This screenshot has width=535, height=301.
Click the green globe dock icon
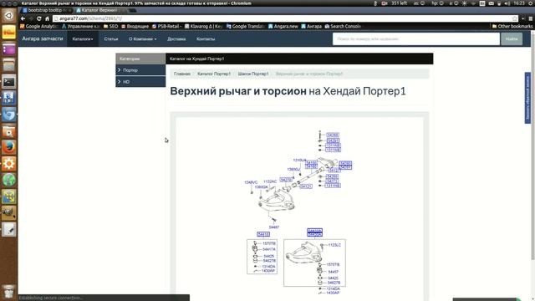point(9,181)
